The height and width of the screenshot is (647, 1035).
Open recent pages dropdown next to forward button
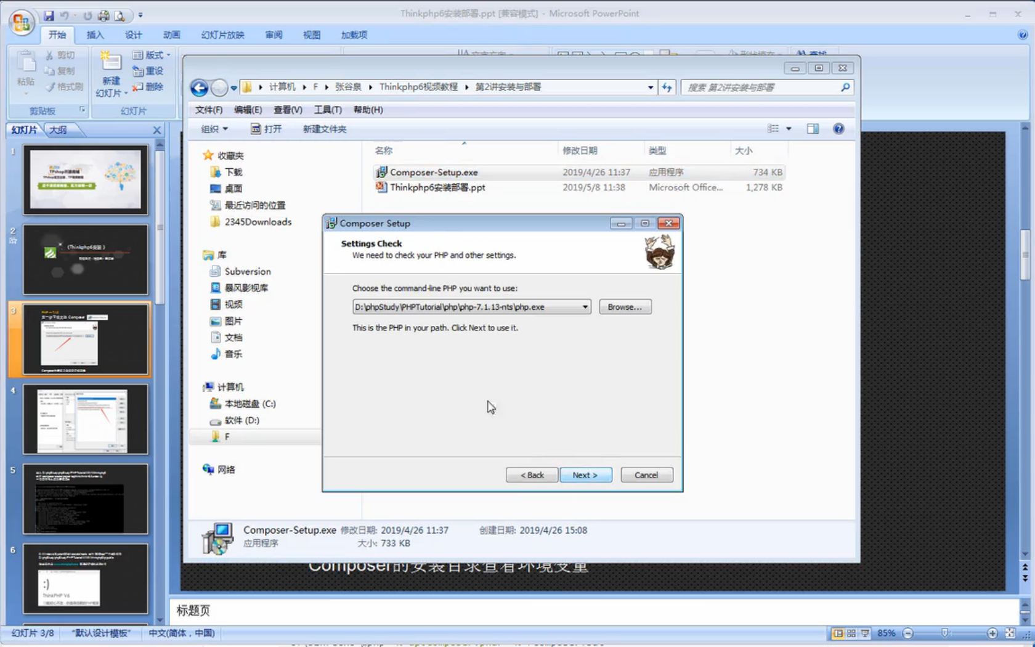tap(234, 88)
